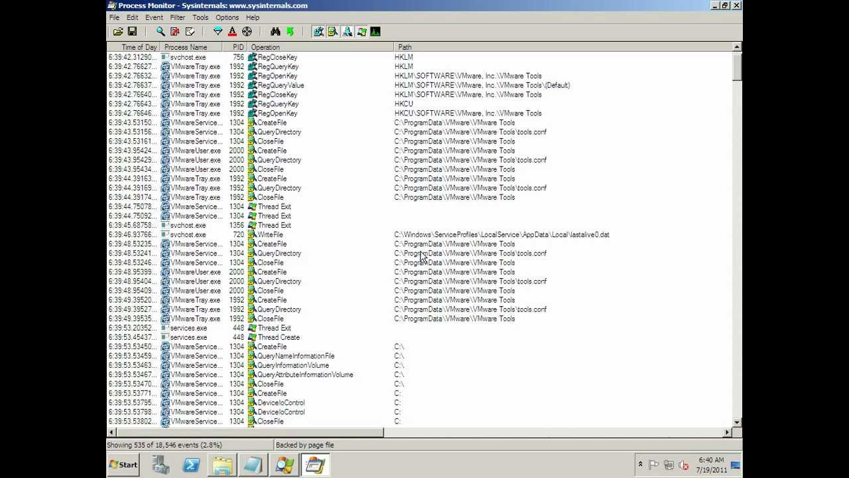The width and height of the screenshot is (849, 478).
Task: Click the Process Monitor title bar icon
Action: click(112, 5)
